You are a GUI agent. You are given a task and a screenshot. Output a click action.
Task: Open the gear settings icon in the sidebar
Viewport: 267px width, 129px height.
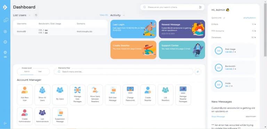click(x=5, y=42)
